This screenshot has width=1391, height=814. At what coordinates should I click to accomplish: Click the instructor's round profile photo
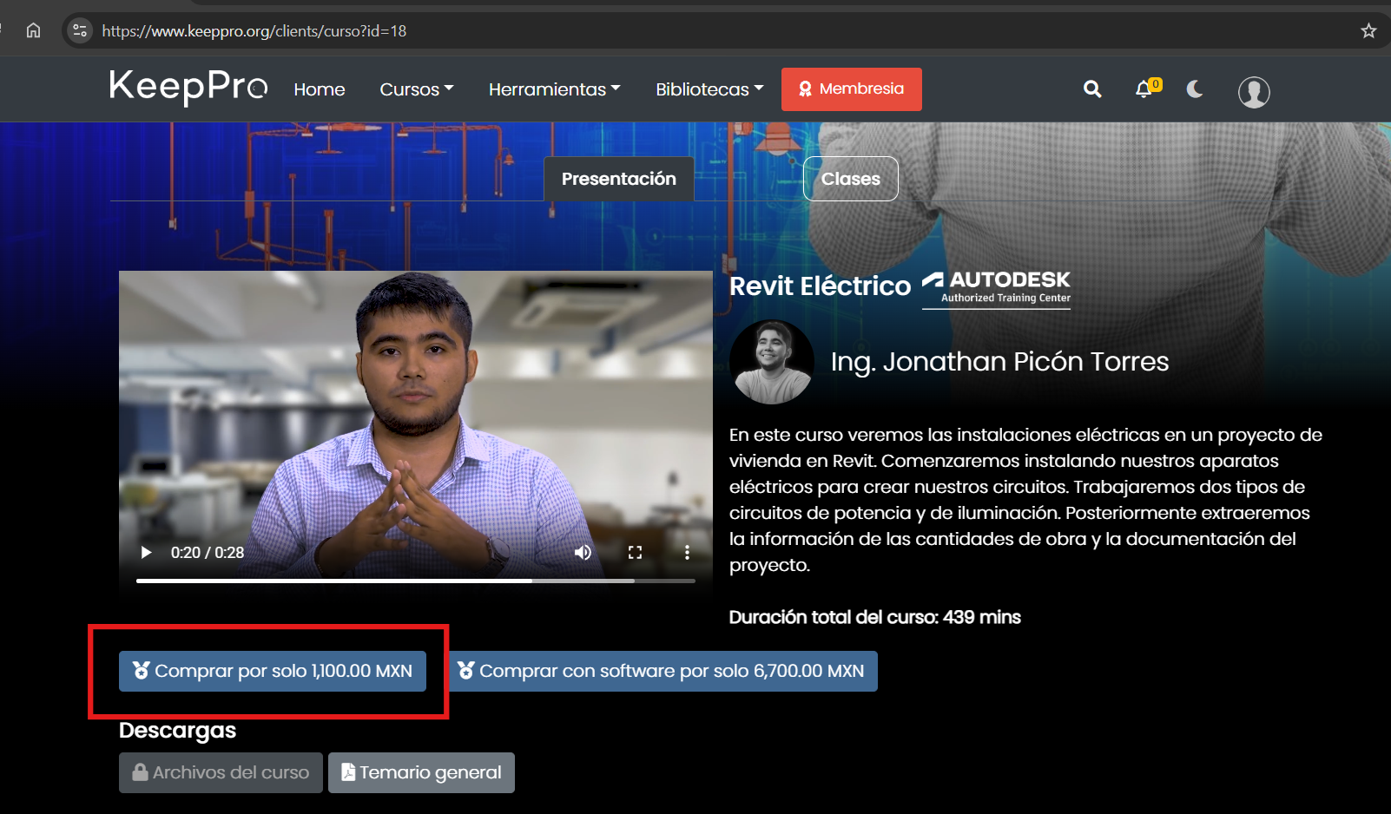pos(772,362)
